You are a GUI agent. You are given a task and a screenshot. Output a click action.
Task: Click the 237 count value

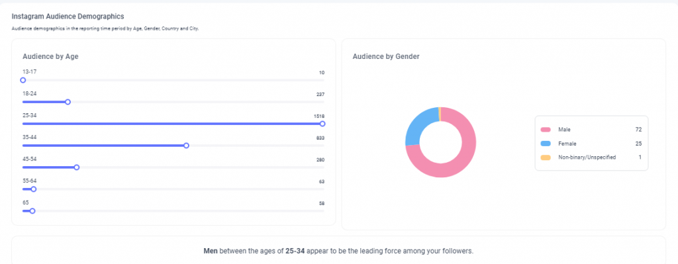coord(320,94)
